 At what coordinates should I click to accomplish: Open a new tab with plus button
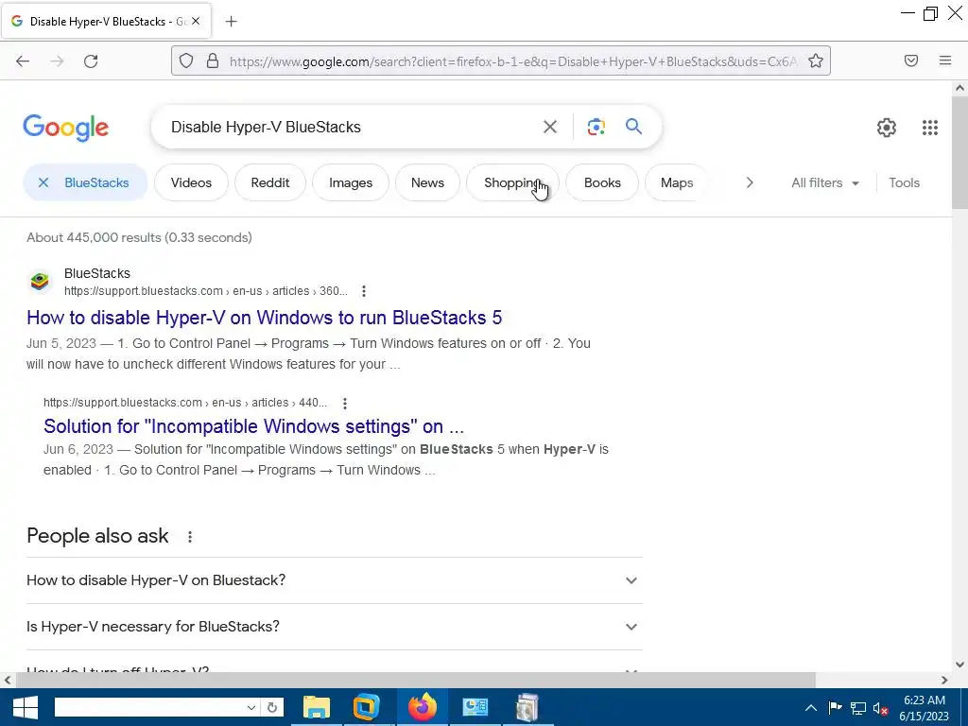coord(231,22)
